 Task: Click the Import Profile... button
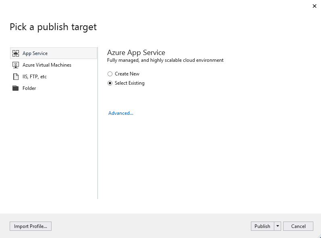click(31, 226)
